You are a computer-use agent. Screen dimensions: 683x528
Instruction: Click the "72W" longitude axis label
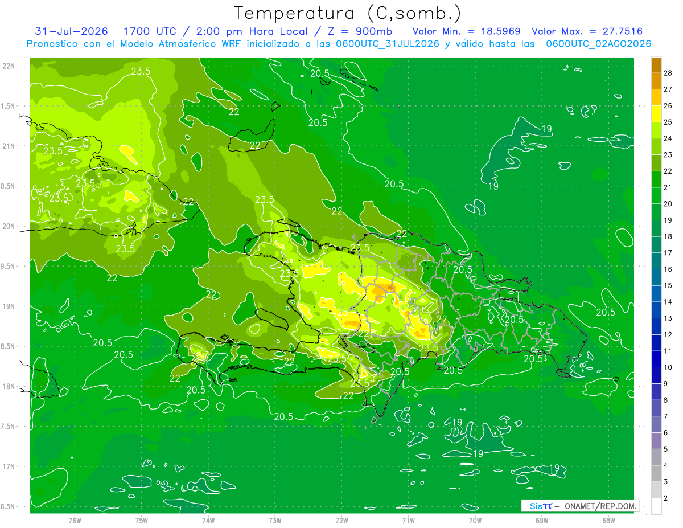coord(341,520)
